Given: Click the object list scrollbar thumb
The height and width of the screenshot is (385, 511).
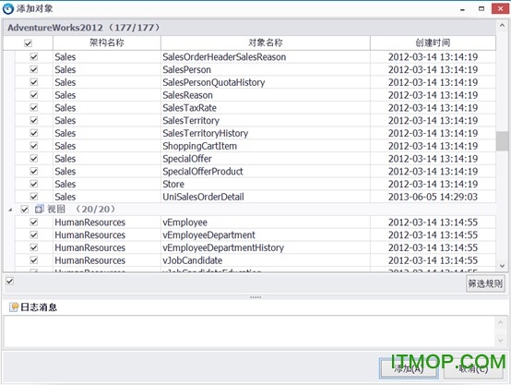Looking at the screenshot, I should [x=502, y=141].
